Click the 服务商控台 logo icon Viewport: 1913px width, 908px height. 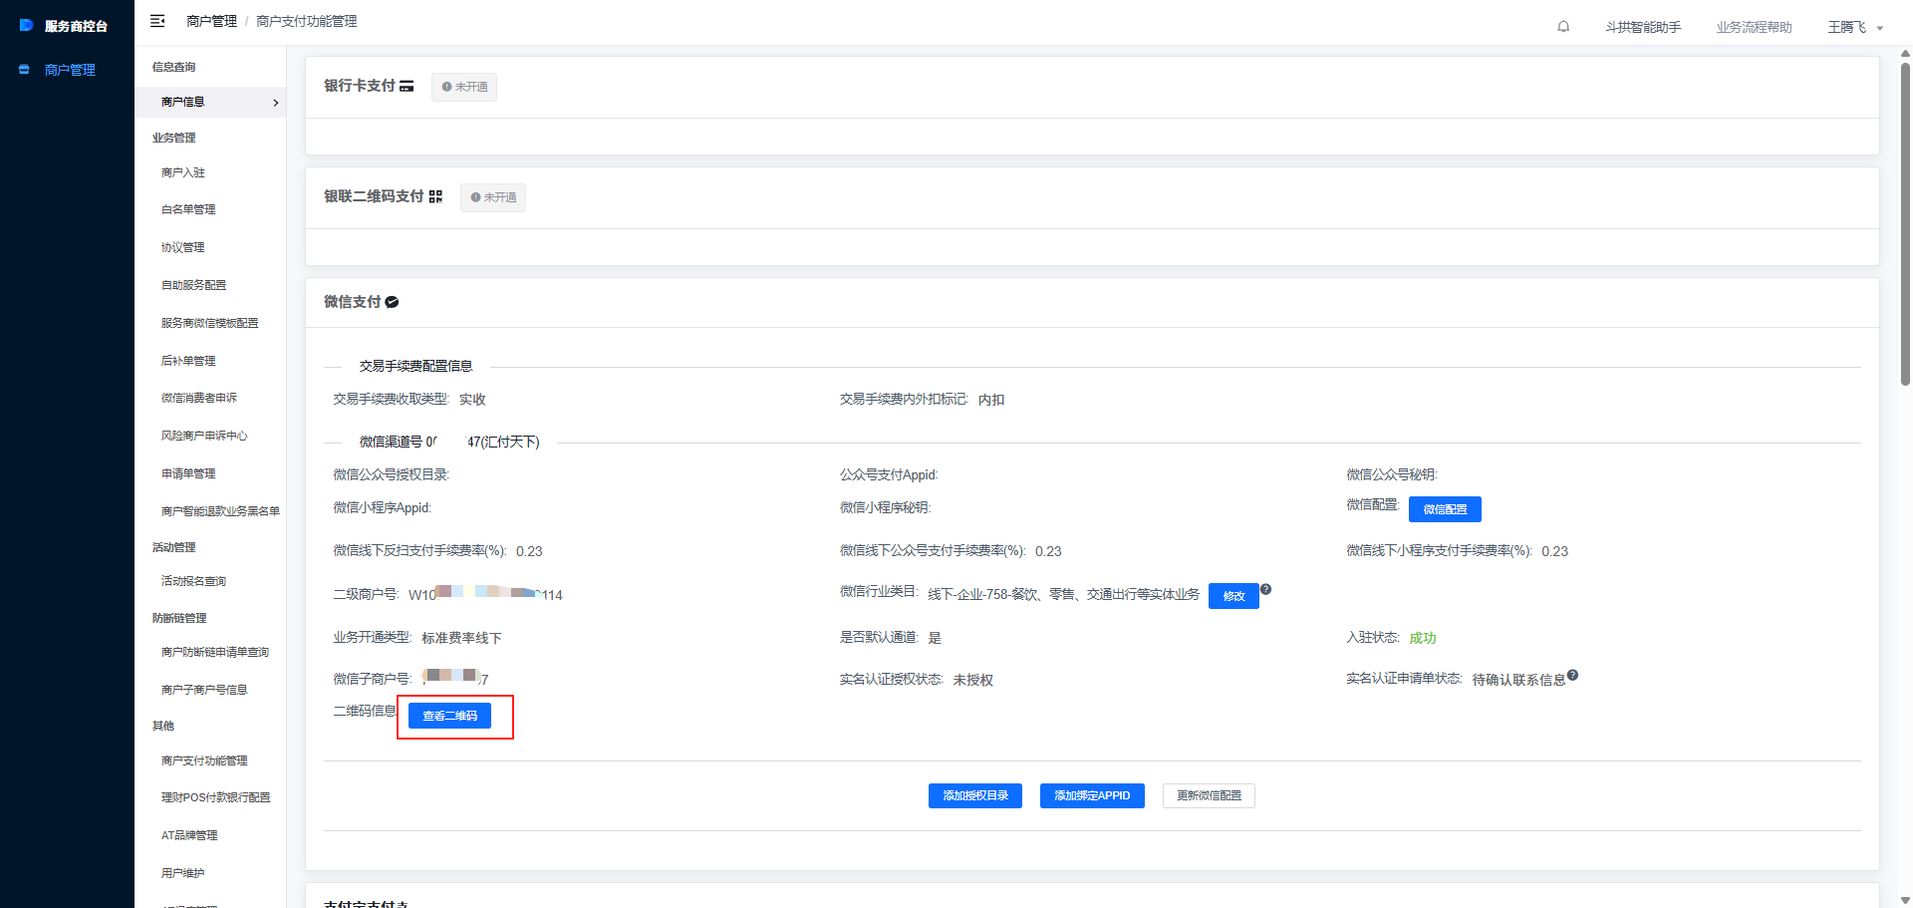click(27, 25)
